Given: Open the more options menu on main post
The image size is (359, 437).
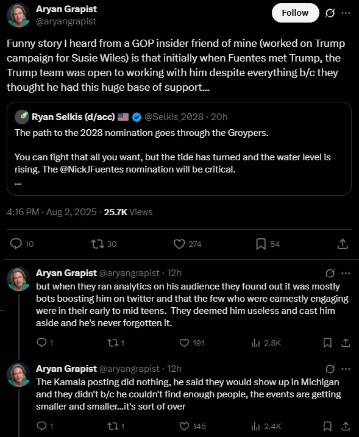Looking at the screenshot, I should pyautogui.click(x=346, y=13).
